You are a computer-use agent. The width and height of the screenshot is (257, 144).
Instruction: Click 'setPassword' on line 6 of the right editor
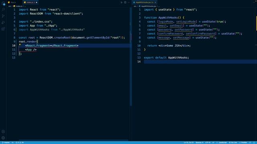click(184, 30)
